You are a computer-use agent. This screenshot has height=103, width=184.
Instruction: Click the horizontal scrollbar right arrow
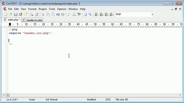click(180, 95)
